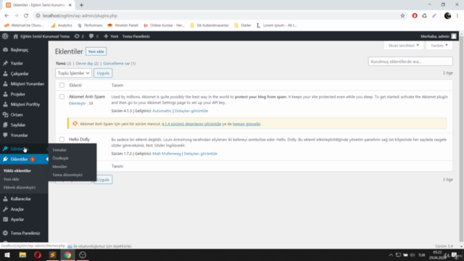
Task: Open Tema Panelimiz gear icon in sidebar
Action: click(5, 233)
